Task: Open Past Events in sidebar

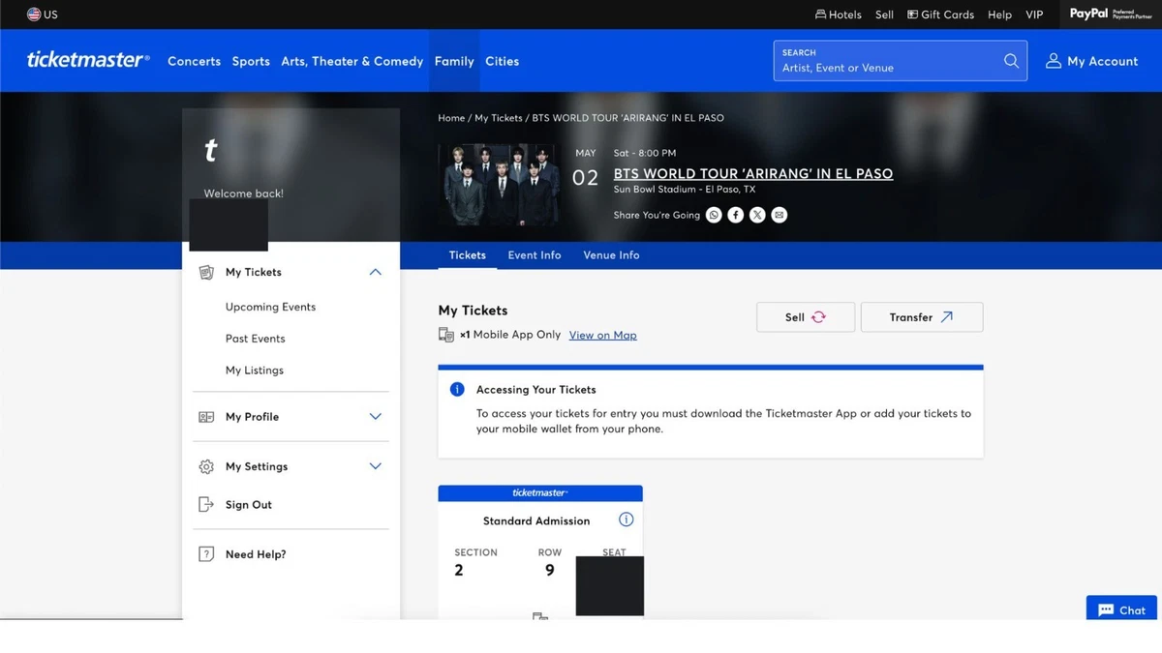Action: coord(255,339)
